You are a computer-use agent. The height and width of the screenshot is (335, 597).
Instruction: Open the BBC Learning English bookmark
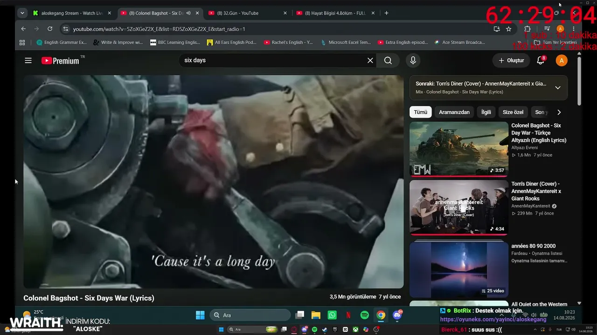point(175,42)
